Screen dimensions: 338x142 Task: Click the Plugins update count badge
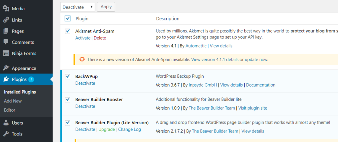(x=31, y=79)
